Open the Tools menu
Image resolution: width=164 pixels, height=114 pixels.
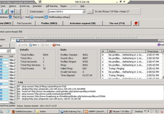[x=3, y=6]
